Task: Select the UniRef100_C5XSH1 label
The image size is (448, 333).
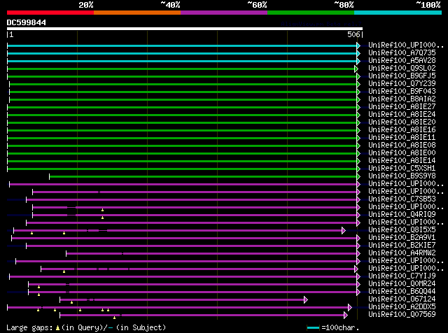Action: pos(402,168)
